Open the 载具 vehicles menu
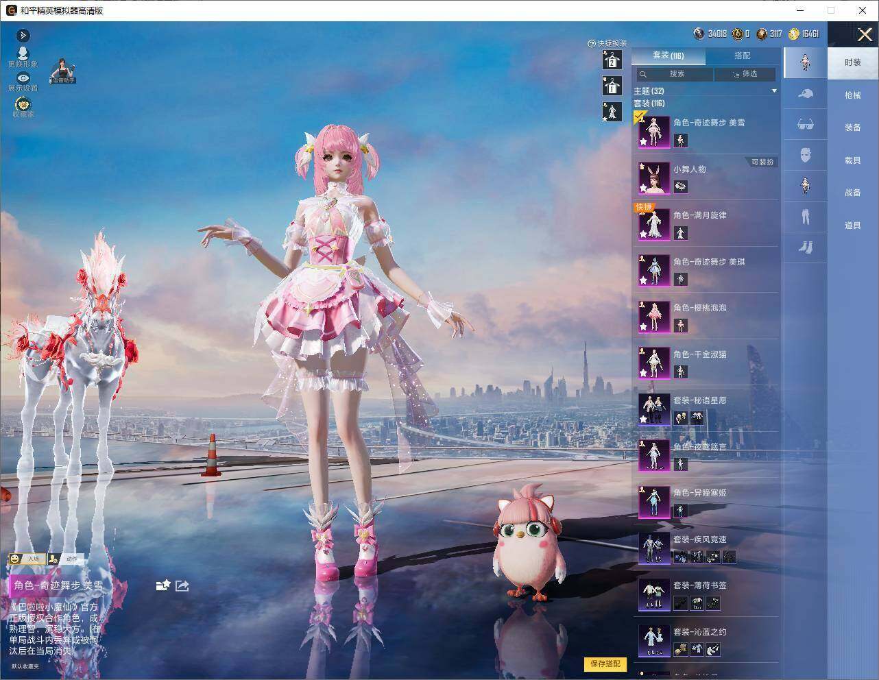The image size is (879, 680). click(852, 160)
